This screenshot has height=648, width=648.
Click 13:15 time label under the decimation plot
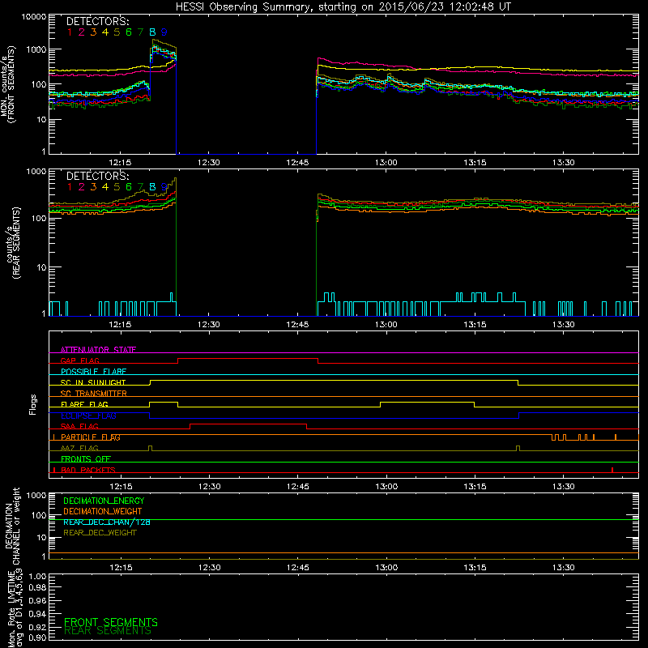[x=475, y=568]
